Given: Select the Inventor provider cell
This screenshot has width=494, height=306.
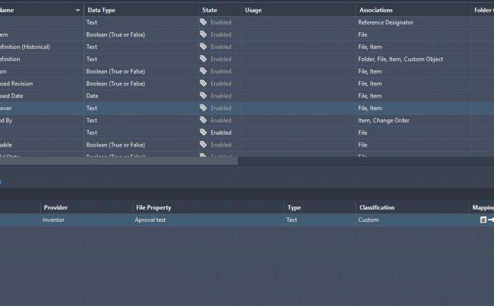Looking at the screenshot, I should 54,220.
